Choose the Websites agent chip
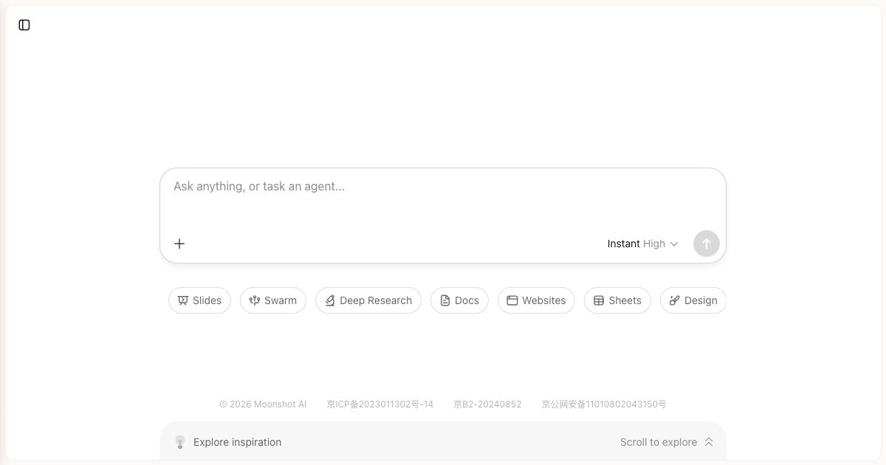 tap(536, 300)
